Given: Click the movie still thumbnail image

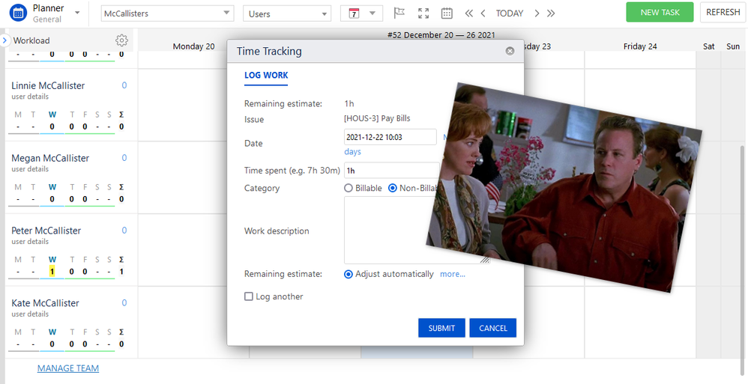Looking at the screenshot, I should (x=565, y=187).
